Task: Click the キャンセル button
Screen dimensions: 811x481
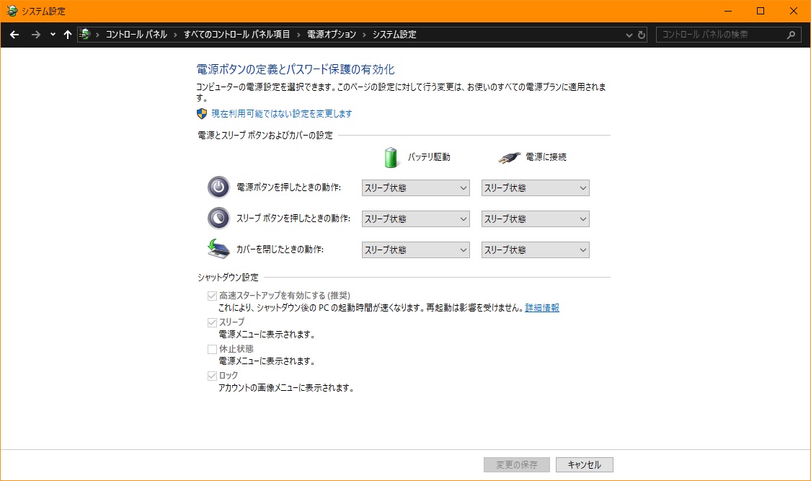Action: click(585, 464)
